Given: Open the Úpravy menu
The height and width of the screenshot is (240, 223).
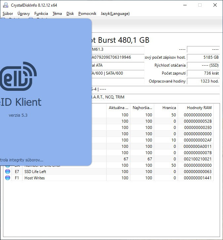Looking at the screenshot, I should tap(23, 14).
